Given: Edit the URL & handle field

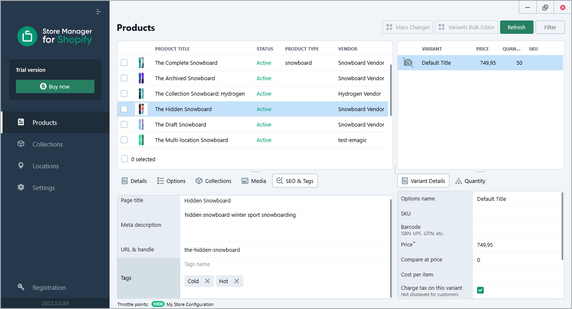Looking at the screenshot, I should coord(284,250).
